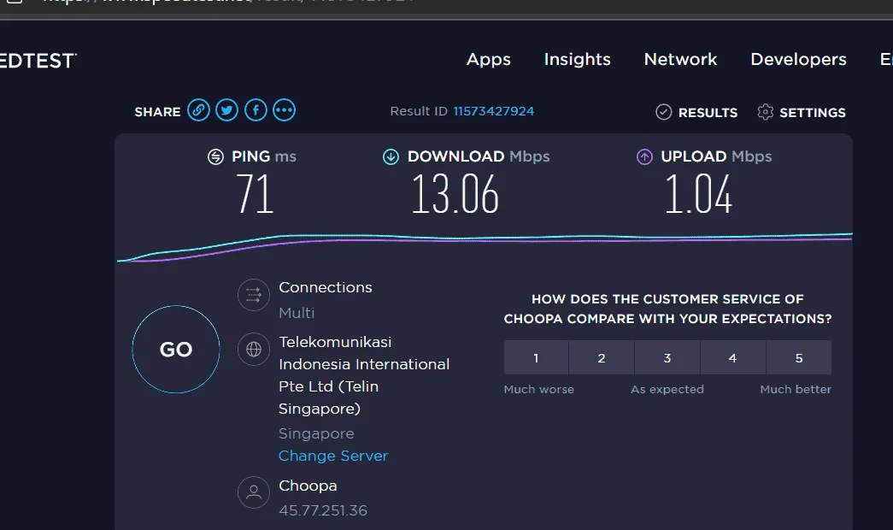This screenshot has width=893, height=530.
Task: Click the upload value 1.04
Action: click(698, 194)
